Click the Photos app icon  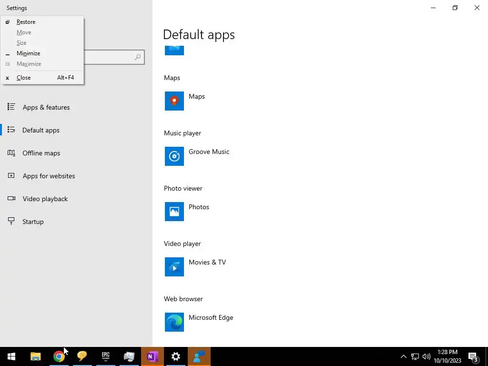(174, 211)
